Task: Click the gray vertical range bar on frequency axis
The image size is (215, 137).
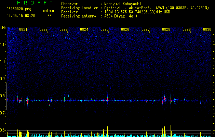Action: point(7,96)
